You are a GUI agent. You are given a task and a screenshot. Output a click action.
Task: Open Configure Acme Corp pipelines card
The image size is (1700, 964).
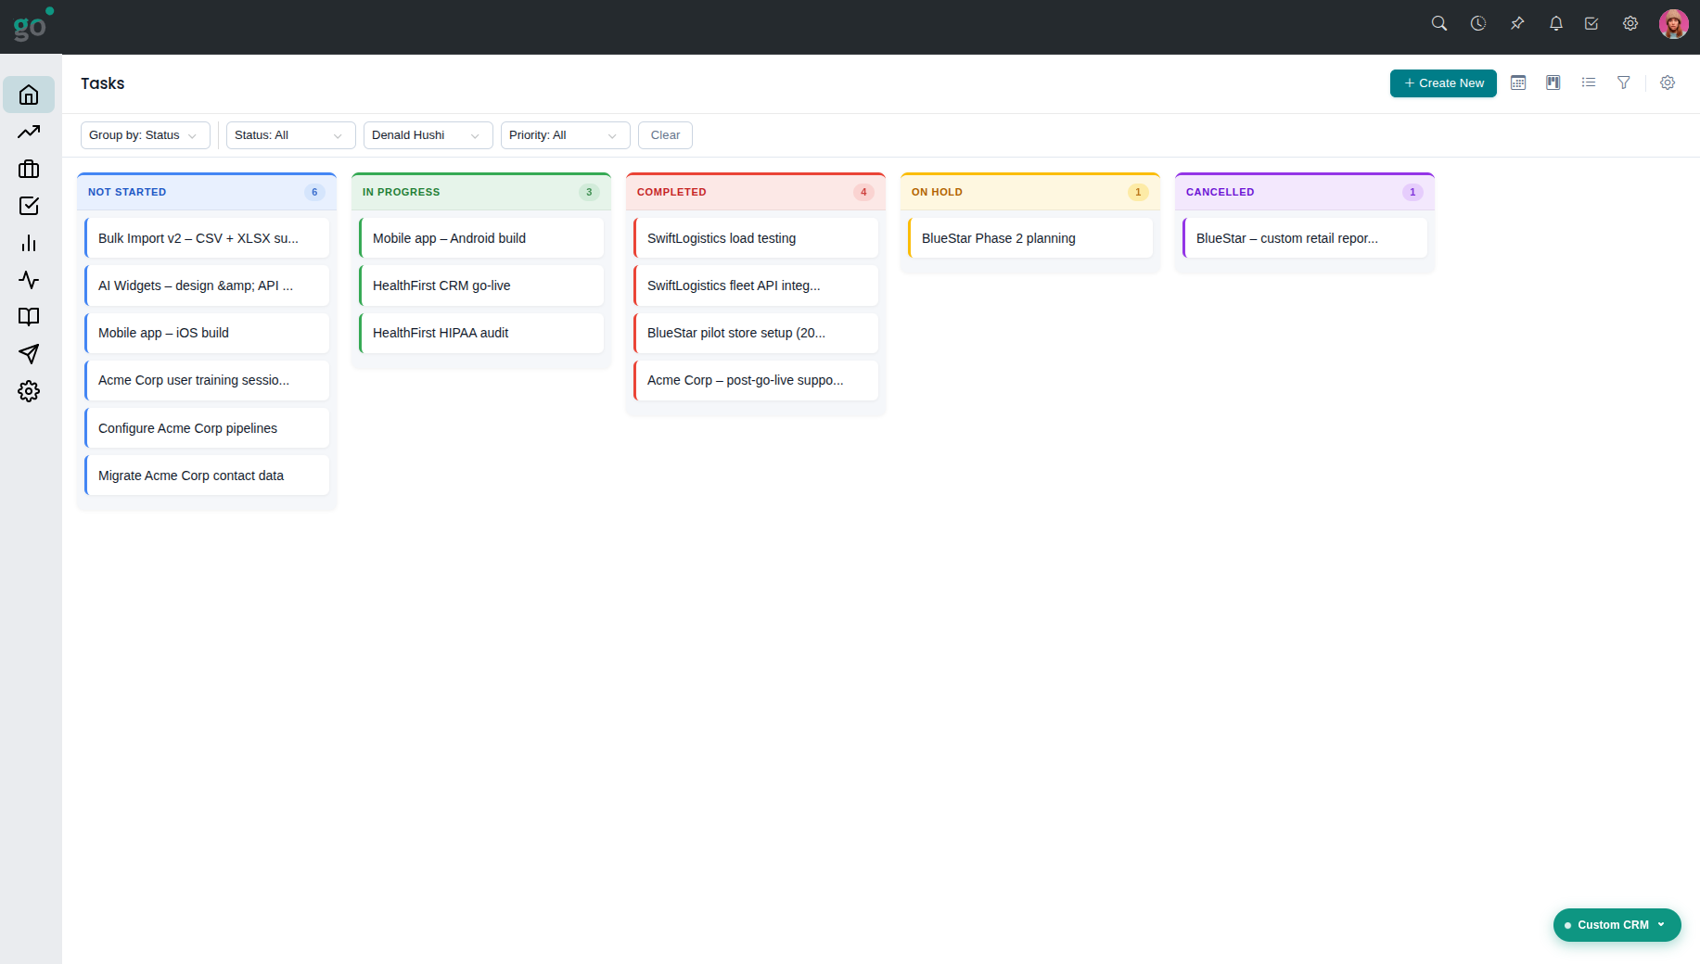coord(207,428)
